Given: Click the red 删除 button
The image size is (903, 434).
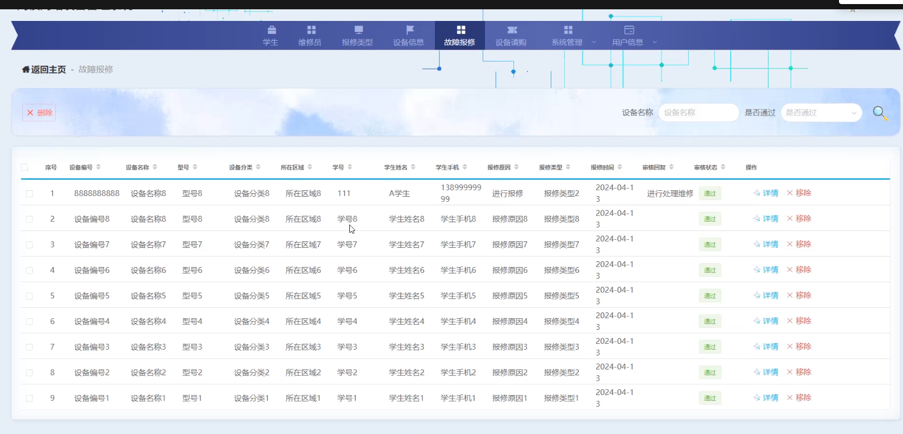Looking at the screenshot, I should click(x=39, y=113).
